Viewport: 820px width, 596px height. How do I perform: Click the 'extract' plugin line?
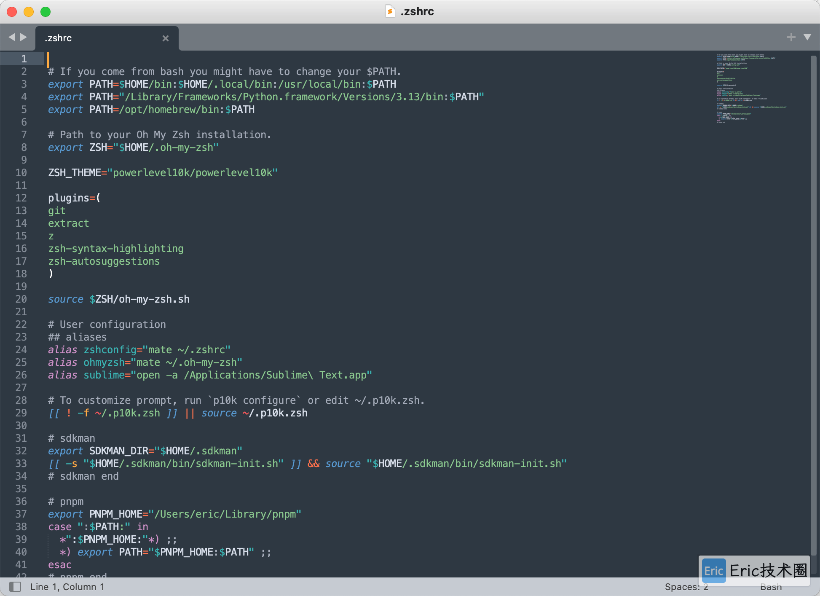[x=69, y=223]
